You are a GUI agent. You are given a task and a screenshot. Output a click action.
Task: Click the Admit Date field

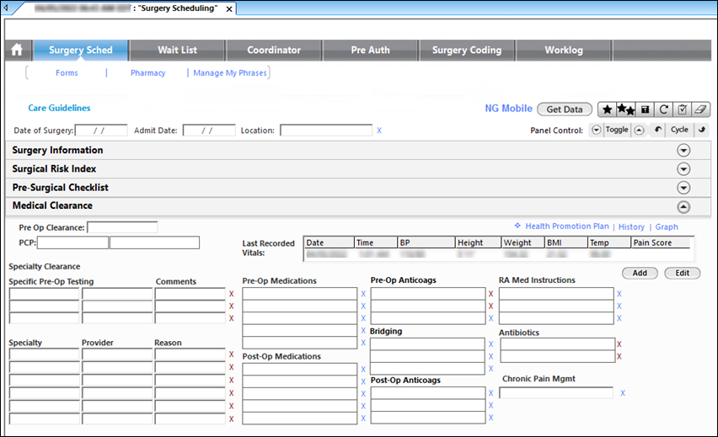tap(209, 131)
